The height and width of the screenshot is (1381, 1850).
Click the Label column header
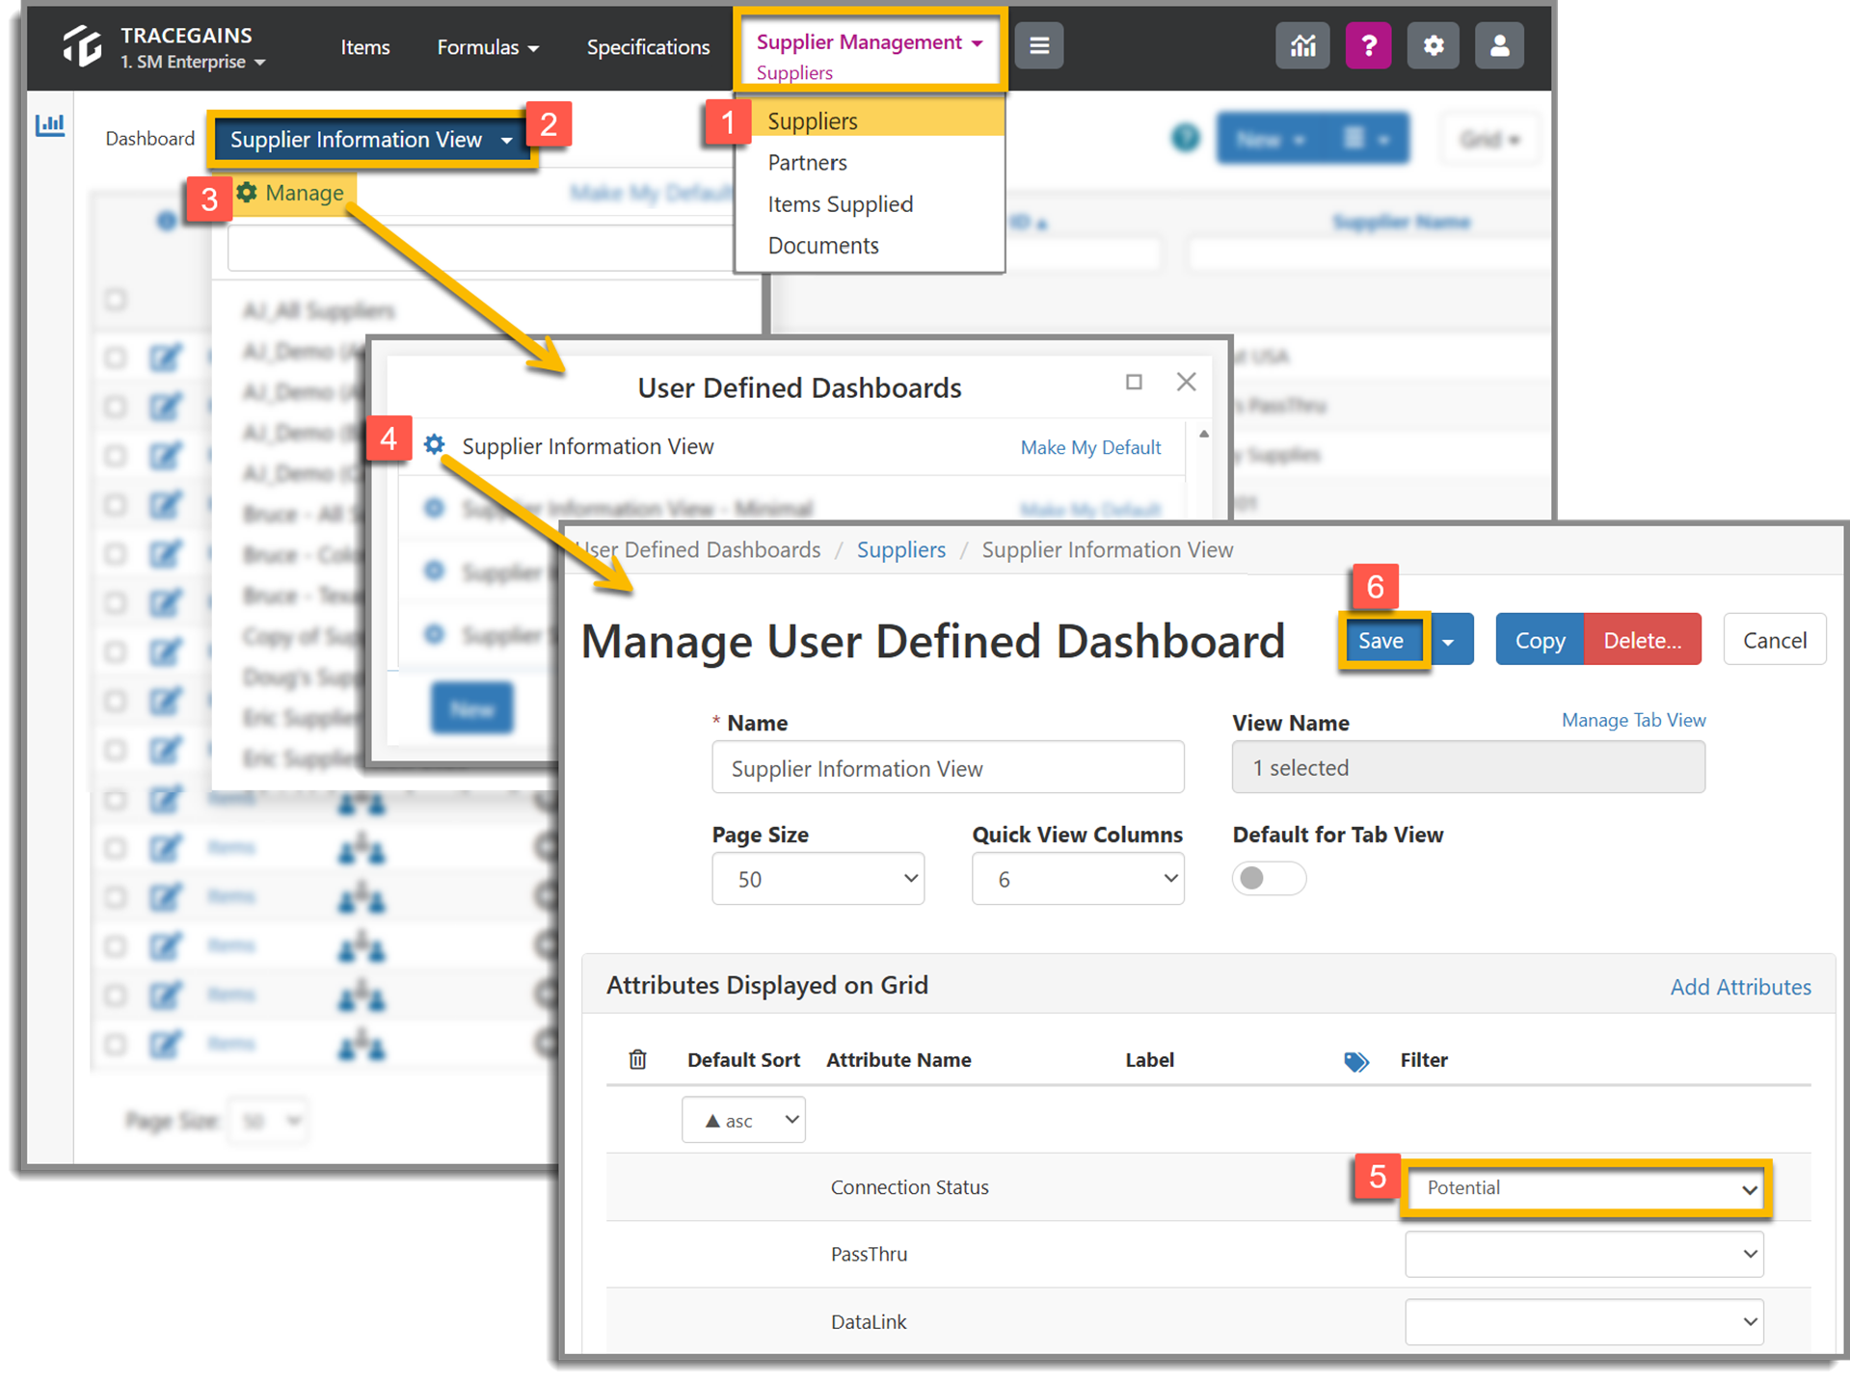[1149, 1060]
